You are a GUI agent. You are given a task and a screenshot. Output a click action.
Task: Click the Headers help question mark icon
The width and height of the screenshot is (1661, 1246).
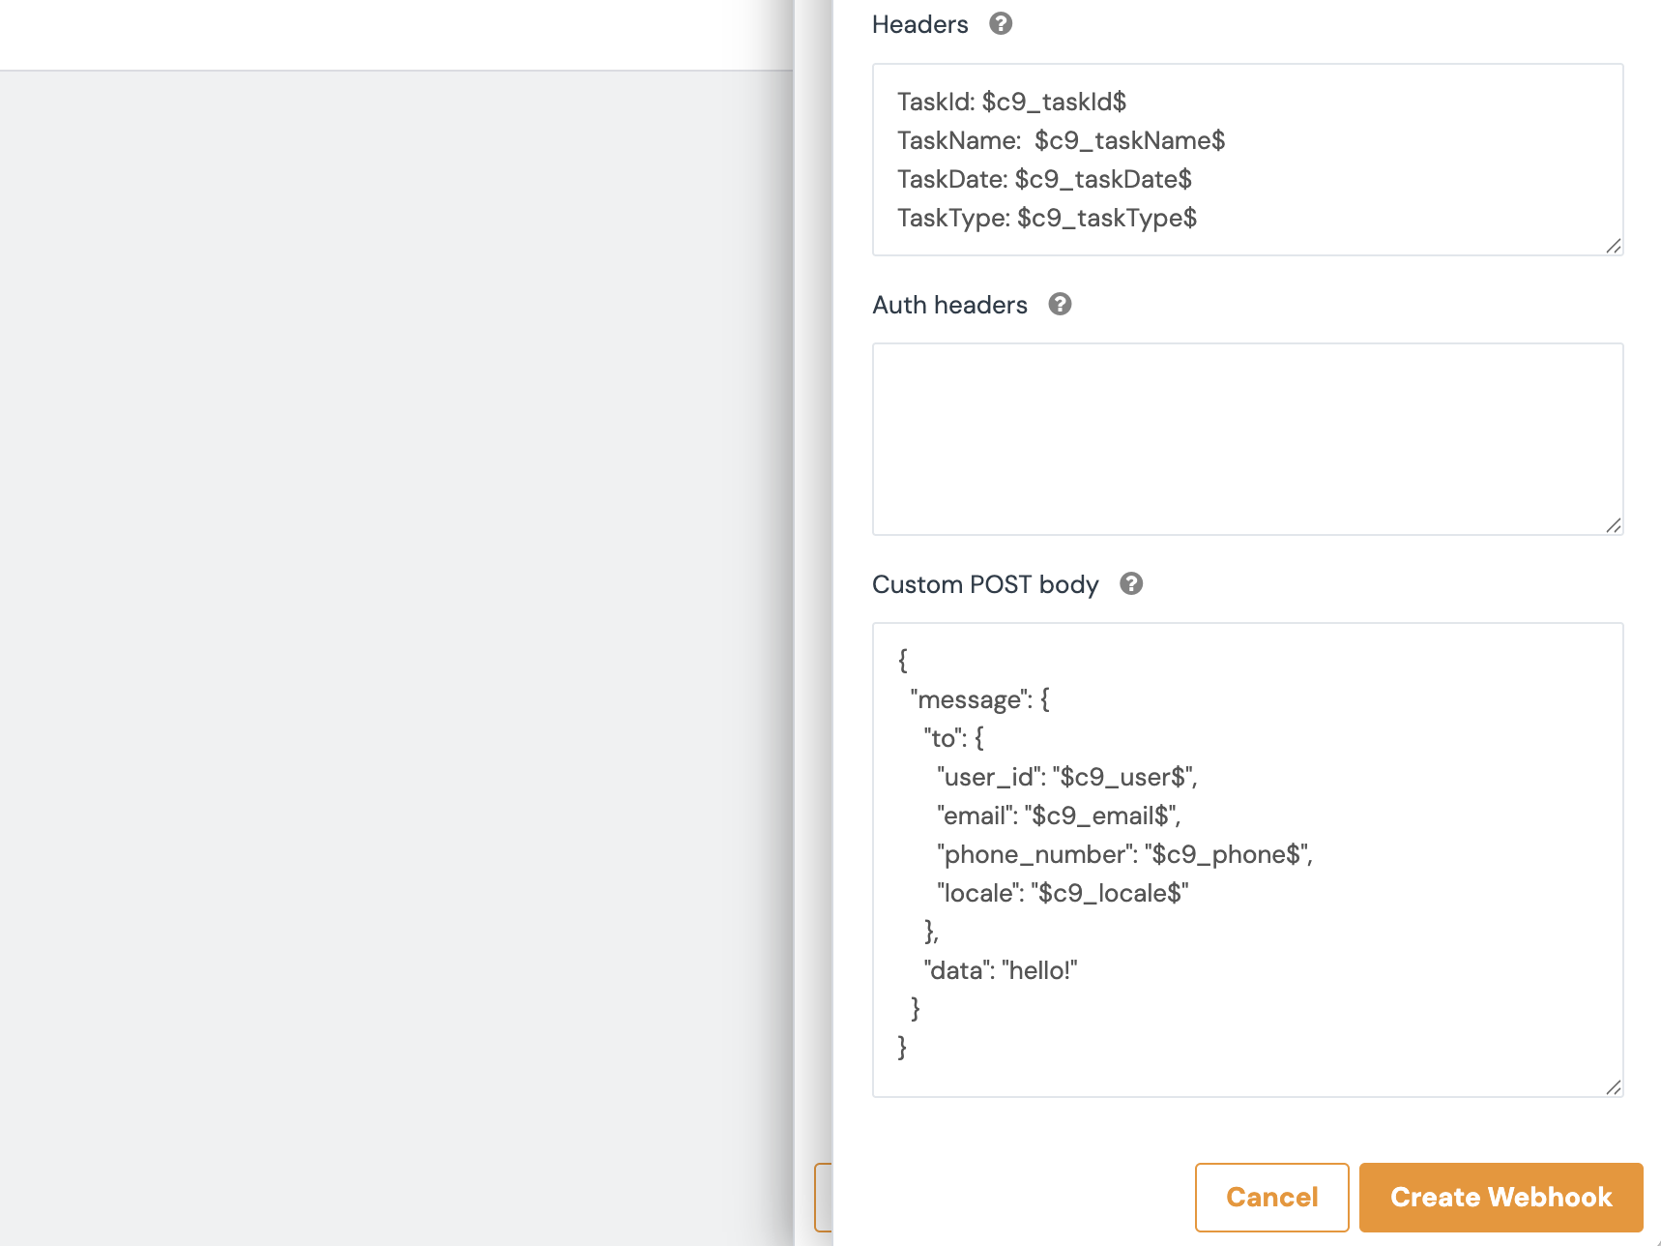pyautogui.click(x=1001, y=24)
